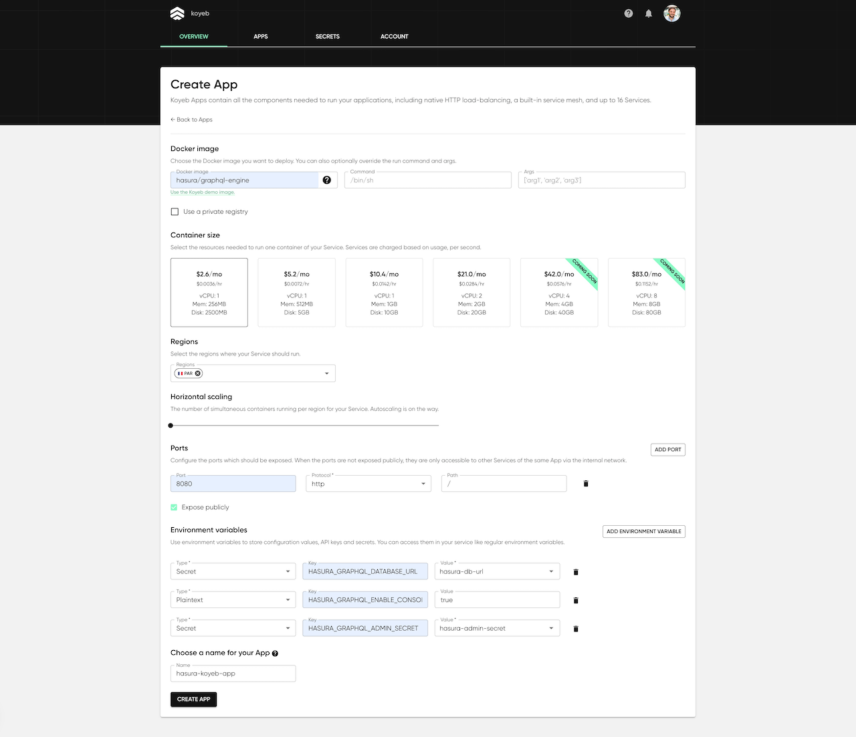The width and height of the screenshot is (856, 737).
Task: Delete the HASURA_GRAPHQL_ADMIN_SECRET variable
Action: (576, 629)
